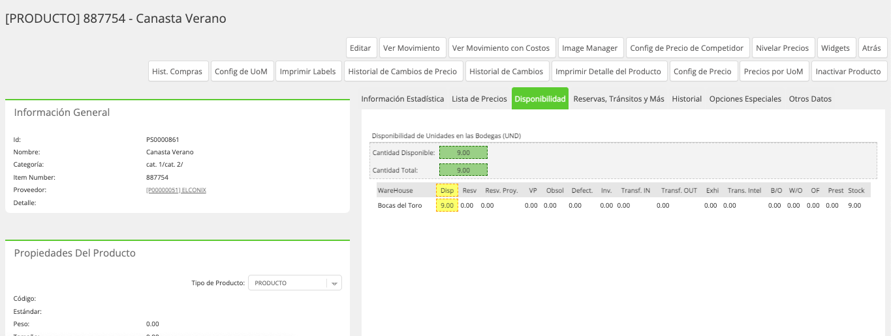Click the Disp 9.00 cell for Bocas del Toro

(x=447, y=205)
